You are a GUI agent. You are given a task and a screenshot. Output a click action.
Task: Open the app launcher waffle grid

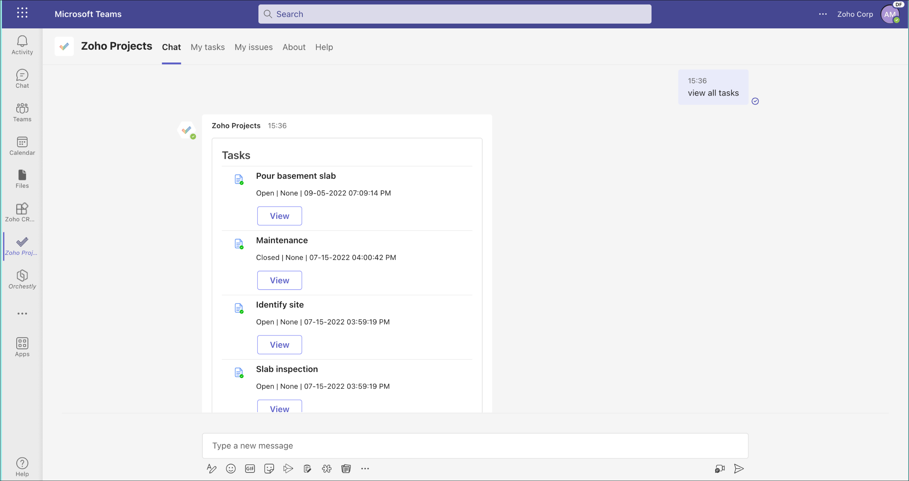tap(22, 13)
